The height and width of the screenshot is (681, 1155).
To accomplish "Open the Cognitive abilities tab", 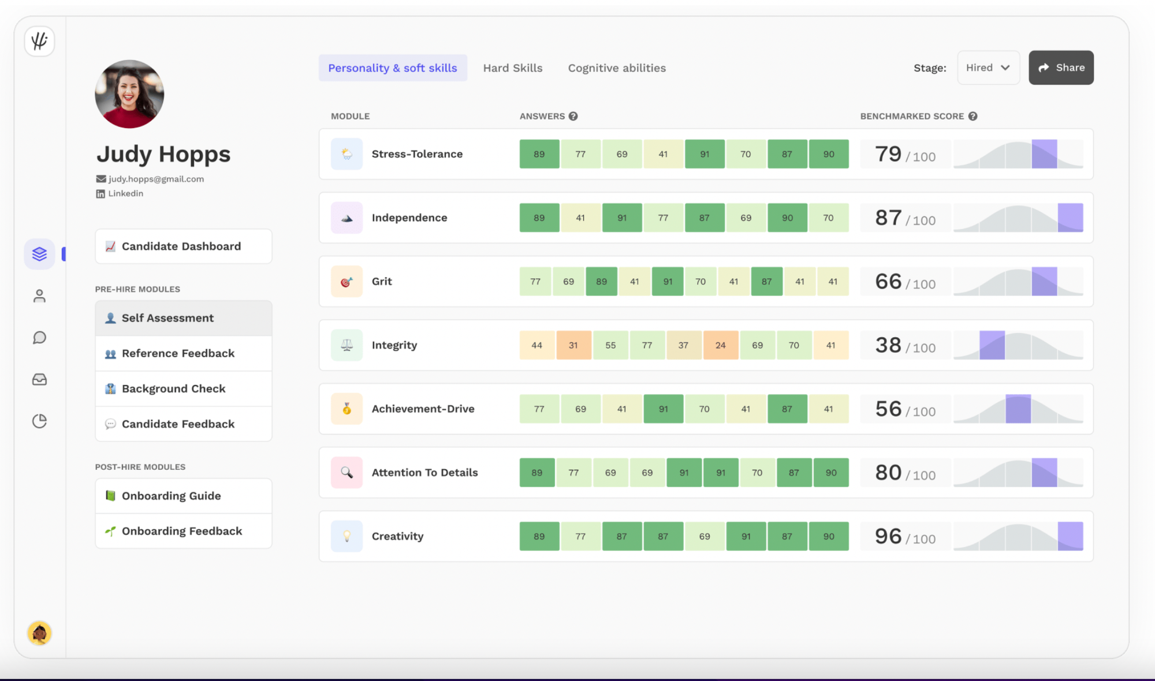I will pos(616,68).
